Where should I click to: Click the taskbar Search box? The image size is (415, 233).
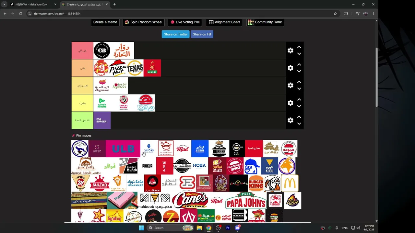click(x=171, y=228)
